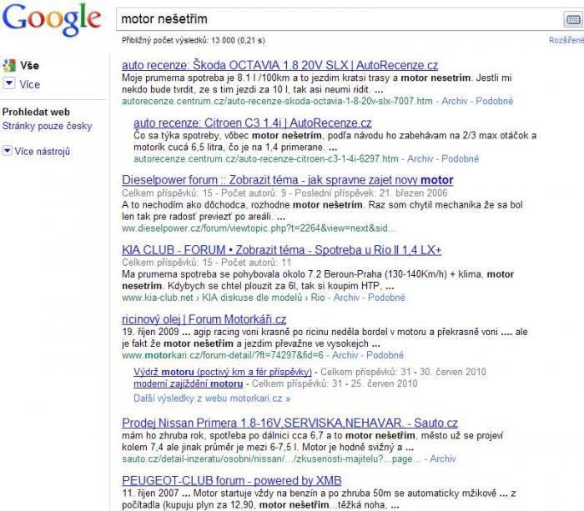The width and height of the screenshot is (584, 511).
Task: Open the Dieselpower forum result
Action: pyautogui.click(x=287, y=180)
